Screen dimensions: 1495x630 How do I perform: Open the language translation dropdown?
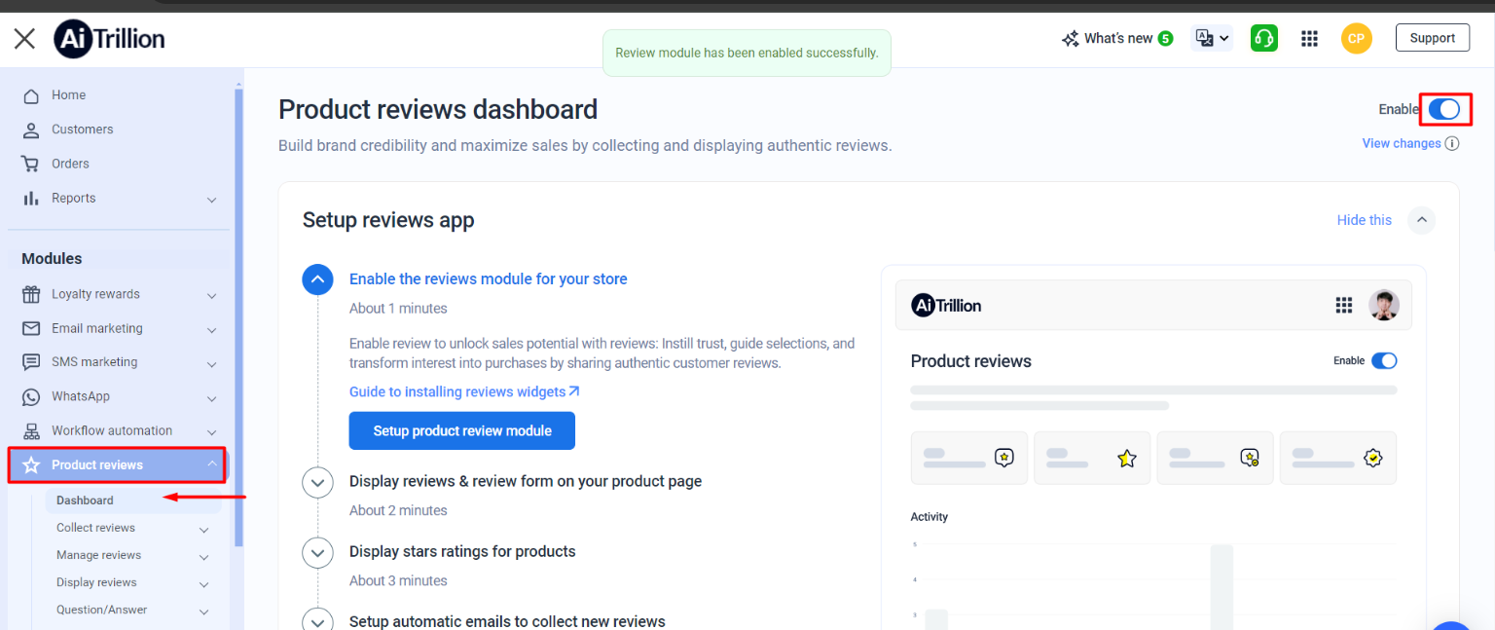1212,39
